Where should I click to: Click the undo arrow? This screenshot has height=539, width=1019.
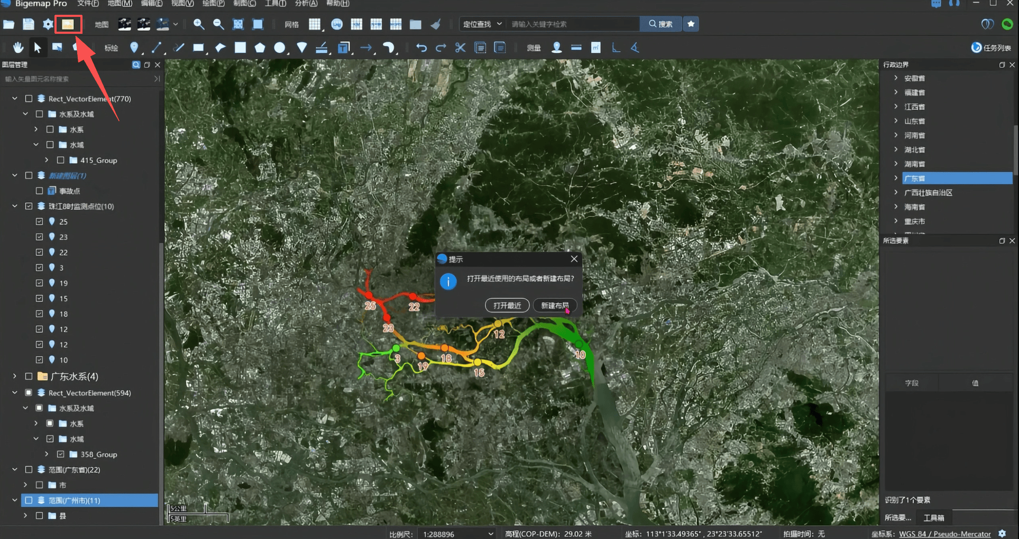[421, 48]
